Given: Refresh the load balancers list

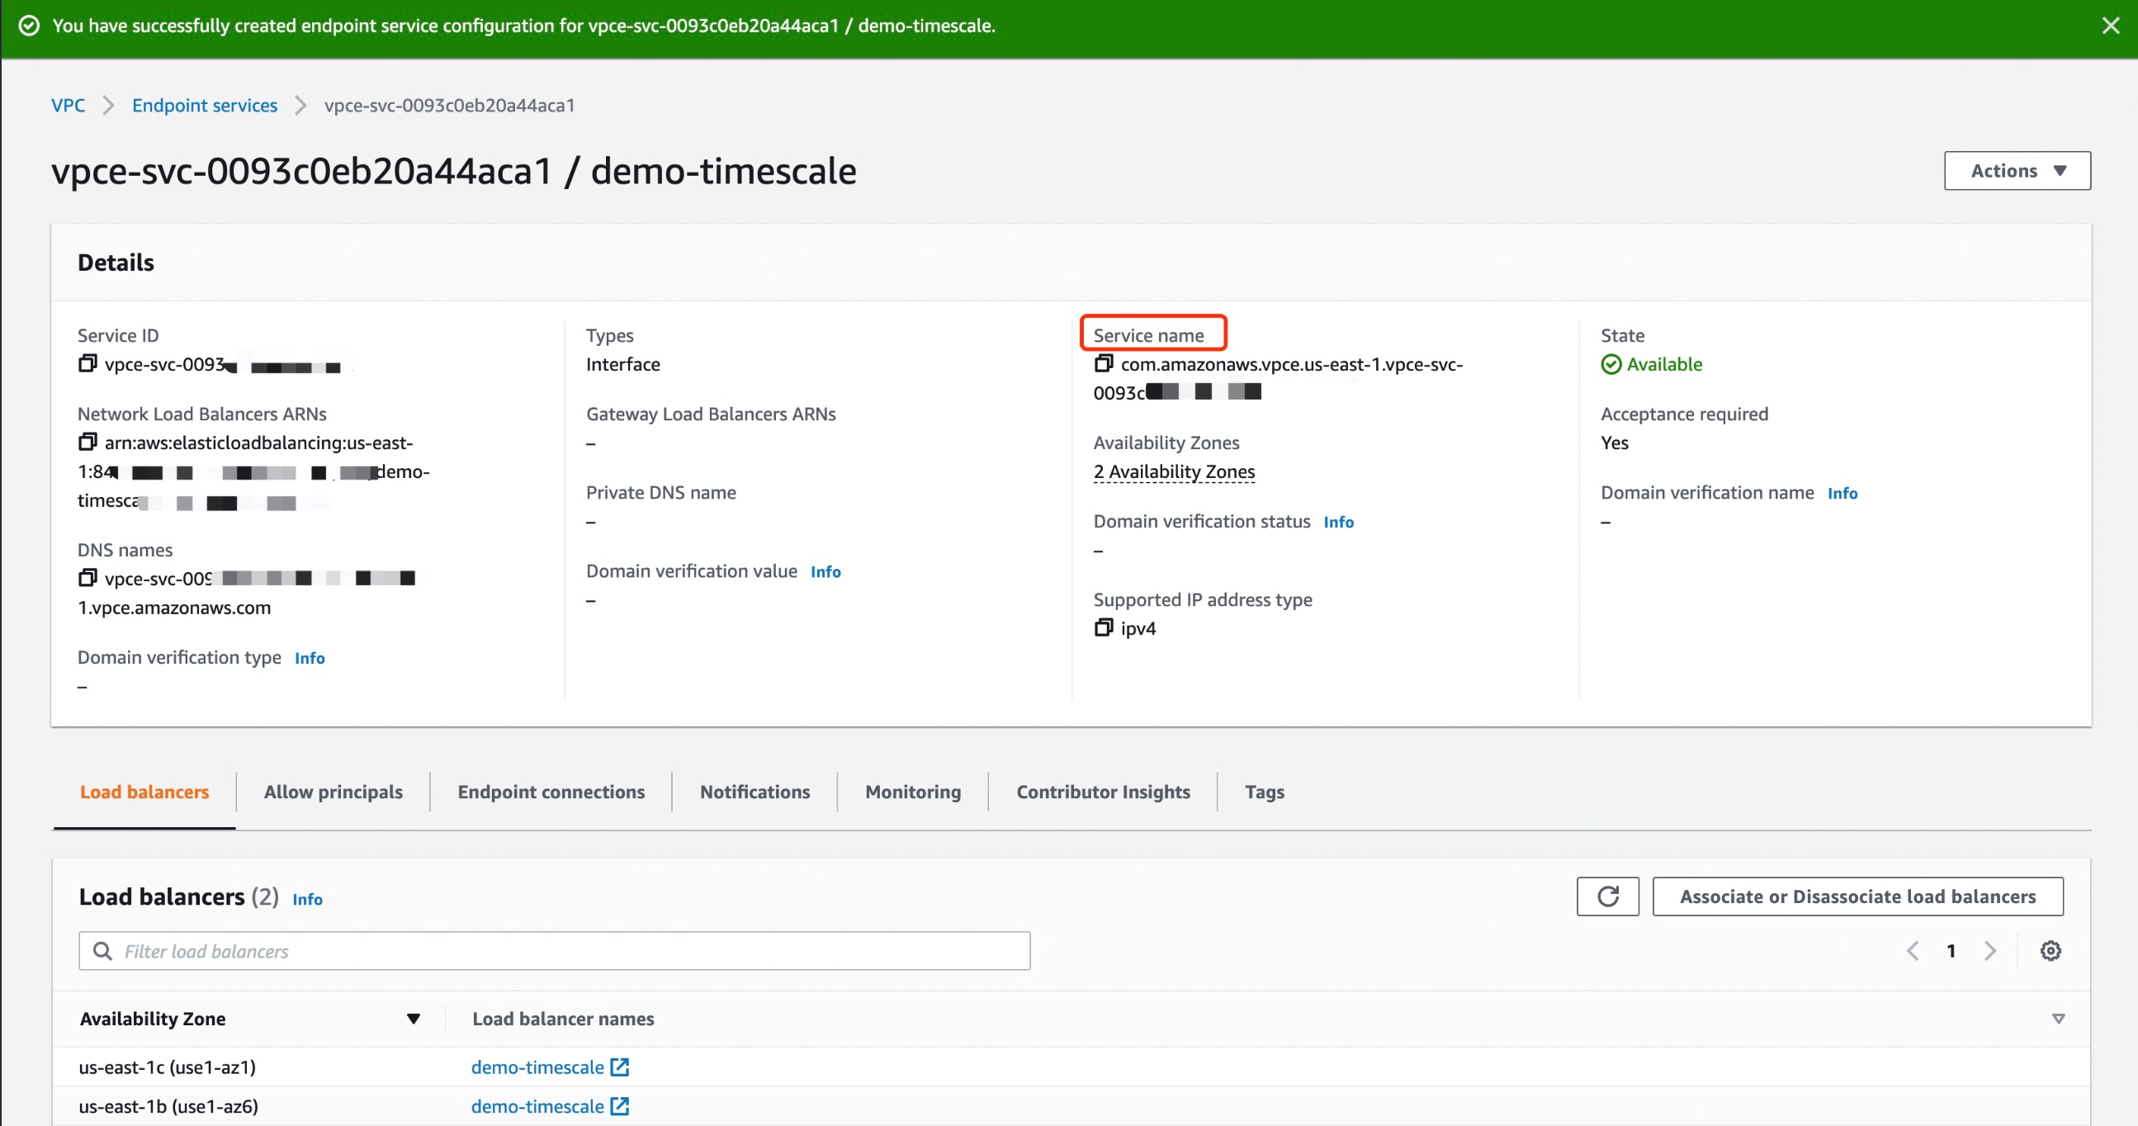Looking at the screenshot, I should click(1607, 897).
